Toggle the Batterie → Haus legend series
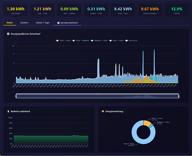 pos(99,40)
